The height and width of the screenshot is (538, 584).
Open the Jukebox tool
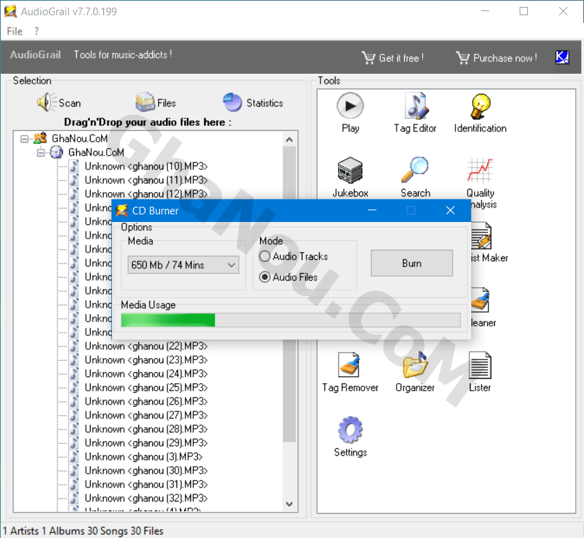click(350, 177)
